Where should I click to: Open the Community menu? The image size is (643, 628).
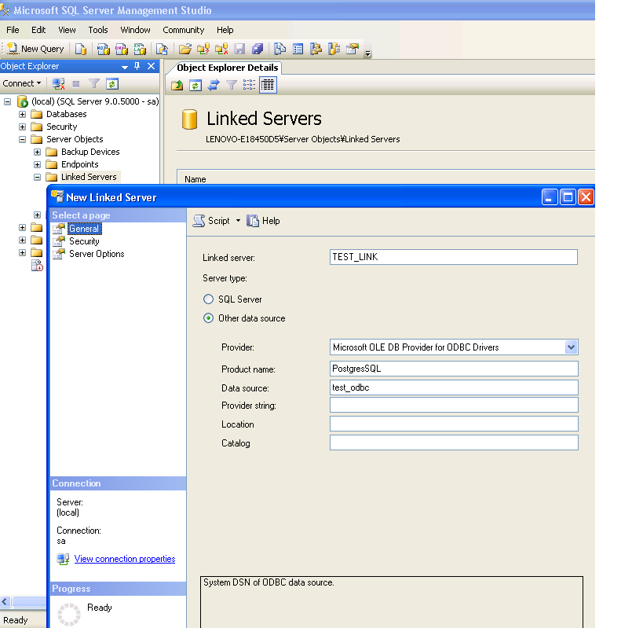click(x=183, y=30)
